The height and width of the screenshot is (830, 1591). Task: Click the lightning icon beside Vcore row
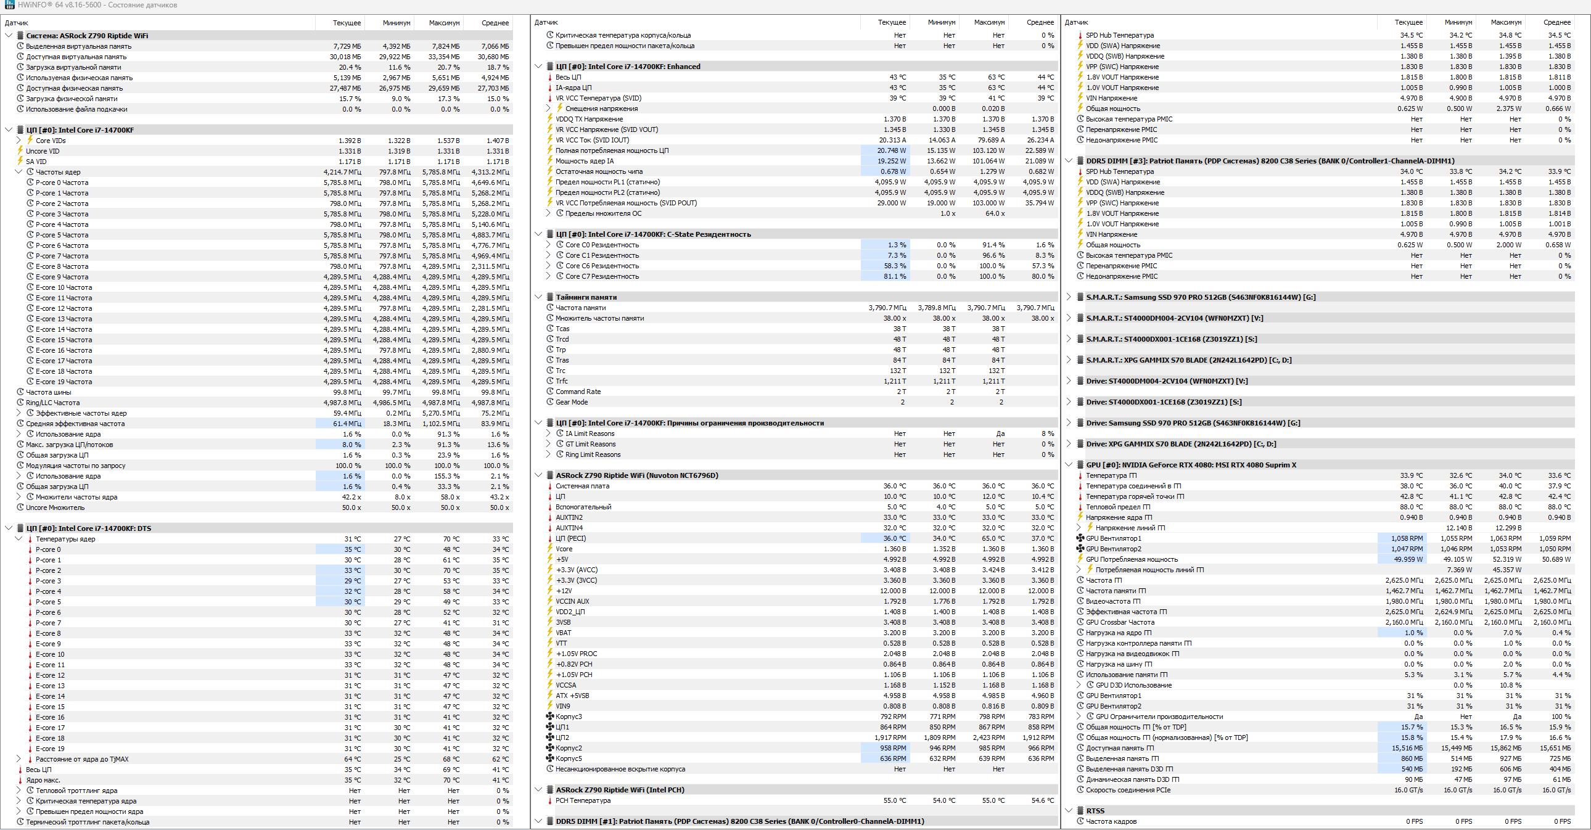point(549,549)
